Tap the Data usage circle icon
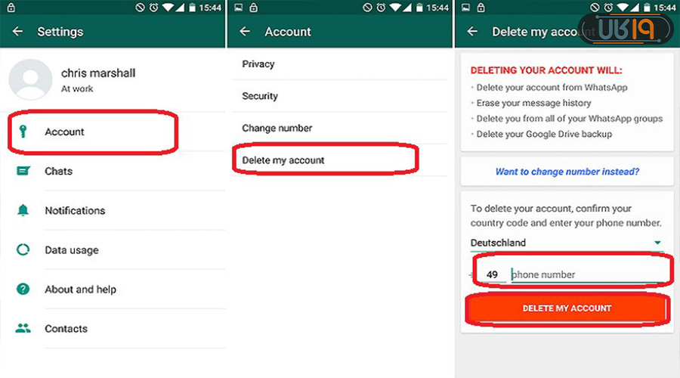This screenshot has height=378, width=680. pyautogui.click(x=23, y=249)
